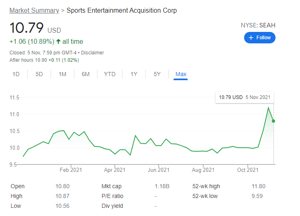300x216 pixels.
Task: Open the Disclaimer link
Action: click(93, 53)
